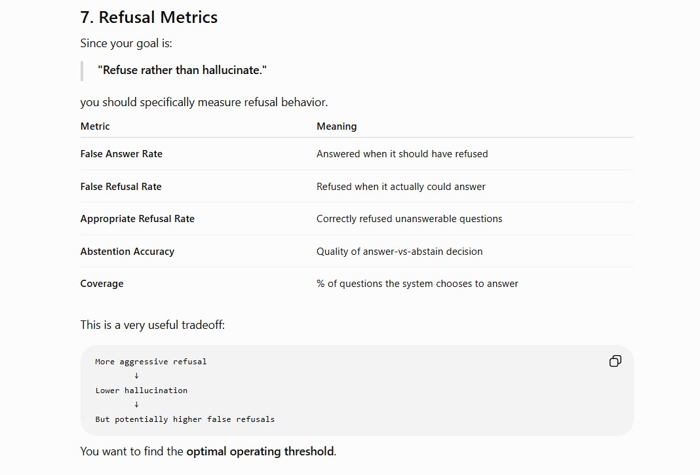This screenshot has height=475, width=700.
Task: Click "Answered when it should have refused" text
Action: click(402, 154)
